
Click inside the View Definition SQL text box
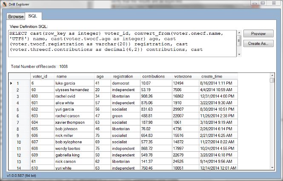point(123,44)
